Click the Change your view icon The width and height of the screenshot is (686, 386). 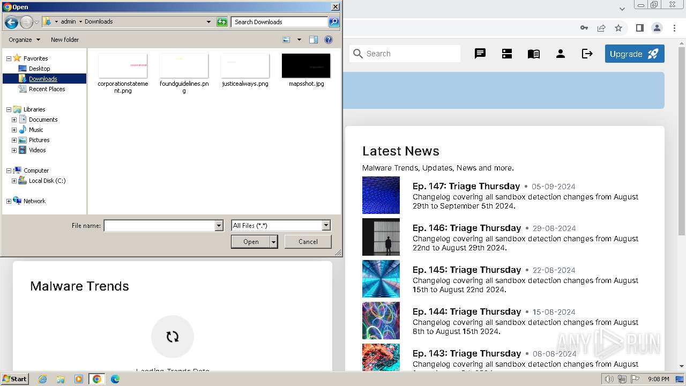coord(286,40)
